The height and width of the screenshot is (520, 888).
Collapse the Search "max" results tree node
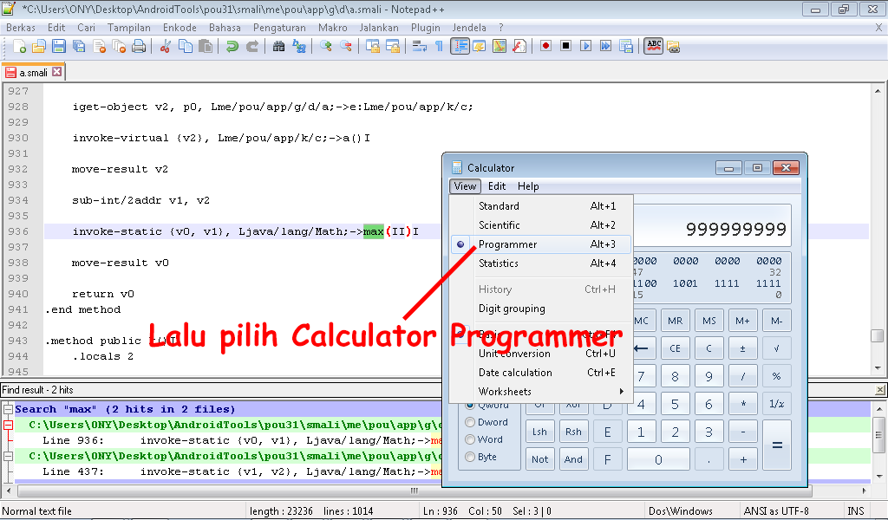tap(8, 409)
